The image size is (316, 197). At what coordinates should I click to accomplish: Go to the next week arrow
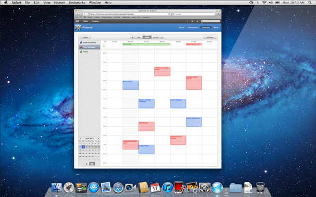[162, 37]
